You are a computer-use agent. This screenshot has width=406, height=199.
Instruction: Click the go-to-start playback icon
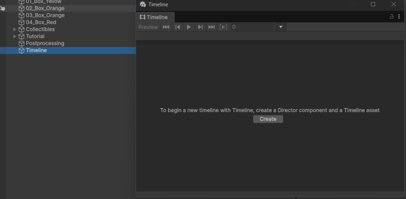pos(166,27)
